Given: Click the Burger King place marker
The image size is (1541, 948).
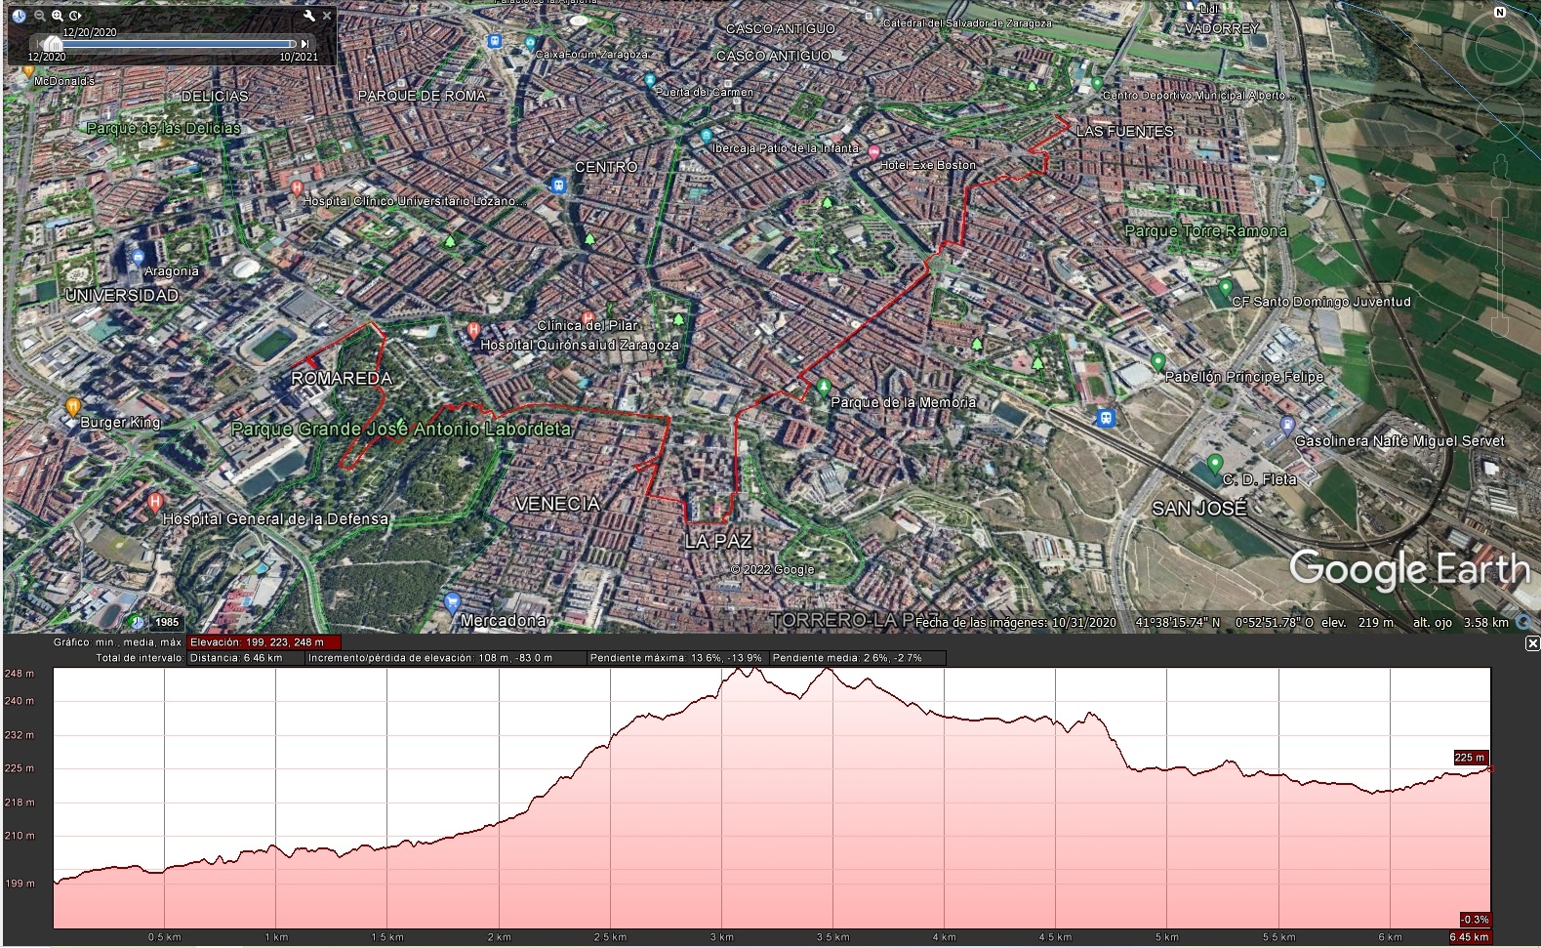Looking at the screenshot, I should pyautogui.click(x=72, y=407).
